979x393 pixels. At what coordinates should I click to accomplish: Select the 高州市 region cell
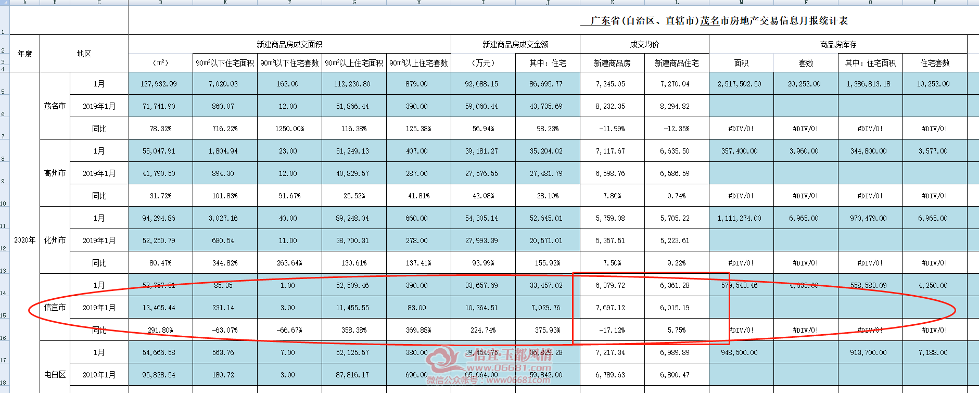(55, 173)
